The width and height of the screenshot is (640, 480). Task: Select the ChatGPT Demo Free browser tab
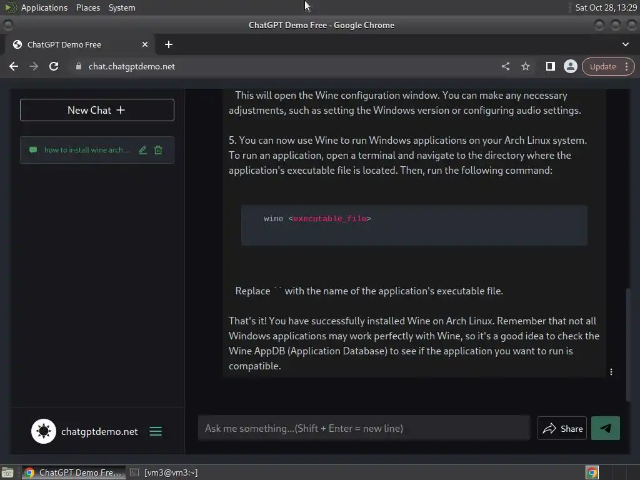(80, 44)
